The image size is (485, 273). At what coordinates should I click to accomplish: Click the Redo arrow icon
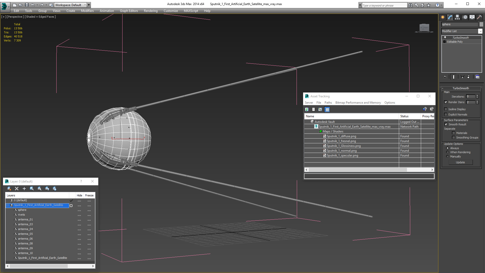[42, 5]
